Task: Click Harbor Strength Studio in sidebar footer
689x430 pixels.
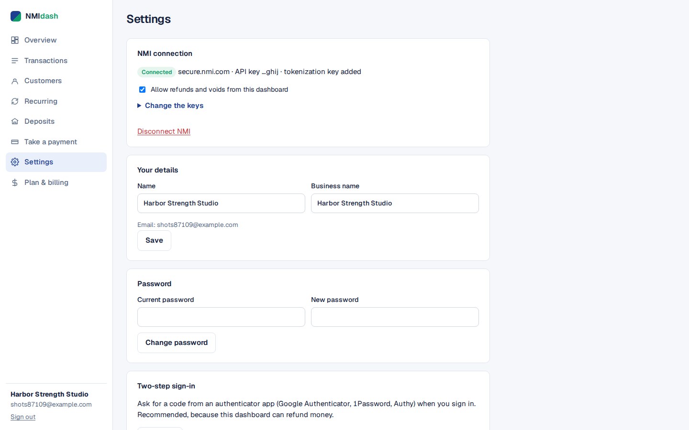Action: (x=49, y=394)
